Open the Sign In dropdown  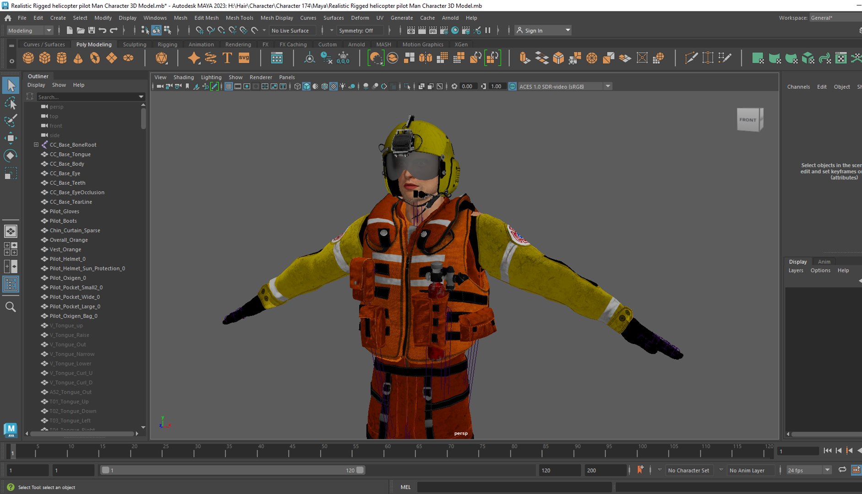click(543, 31)
